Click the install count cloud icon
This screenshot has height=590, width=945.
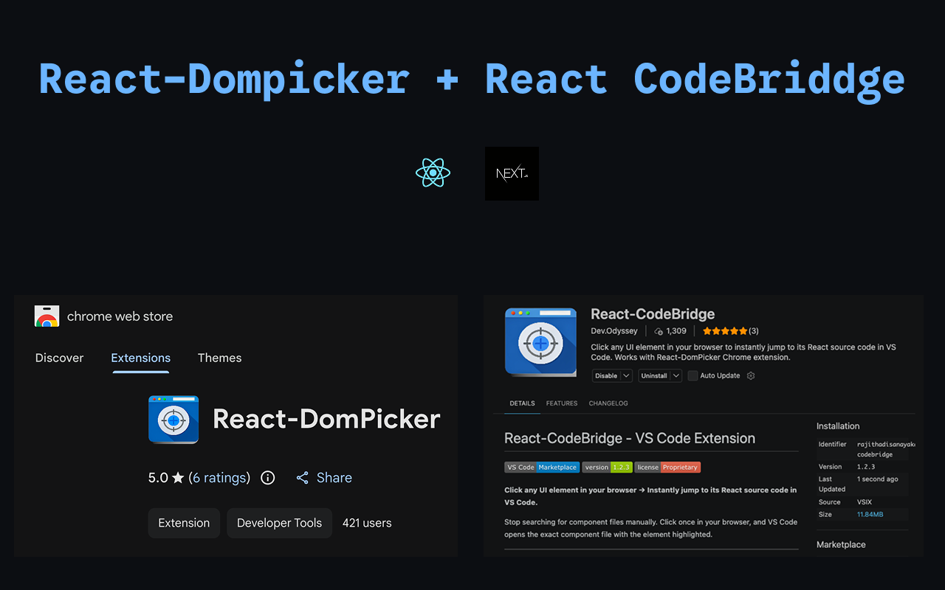pos(659,331)
